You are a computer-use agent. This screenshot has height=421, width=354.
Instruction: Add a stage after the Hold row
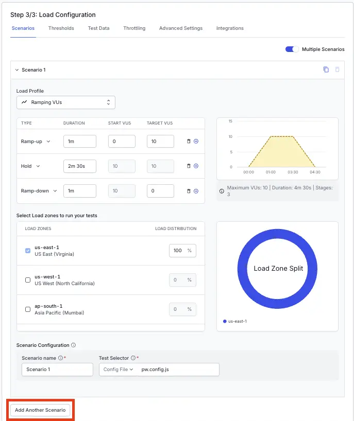click(x=196, y=166)
